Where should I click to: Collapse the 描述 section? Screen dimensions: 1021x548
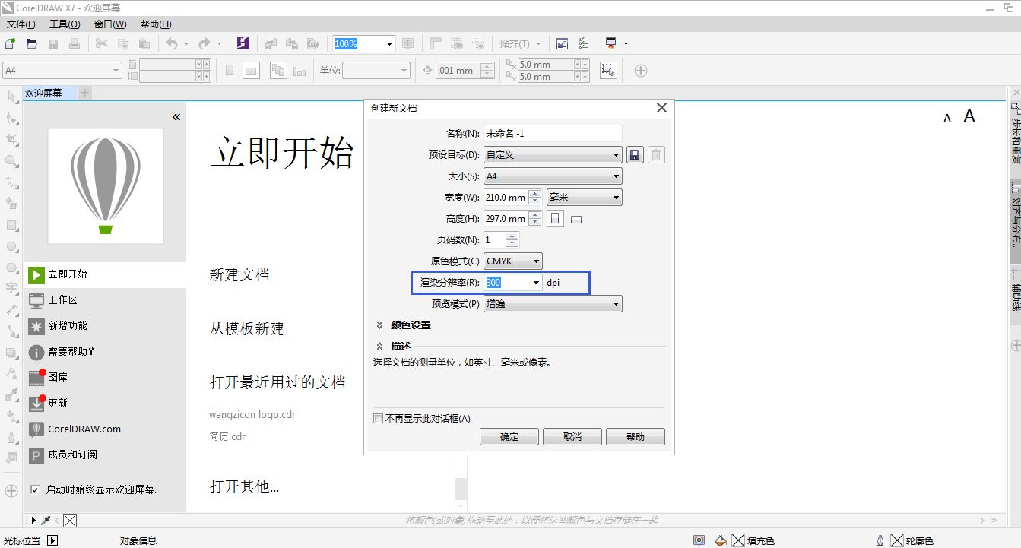[379, 347]
